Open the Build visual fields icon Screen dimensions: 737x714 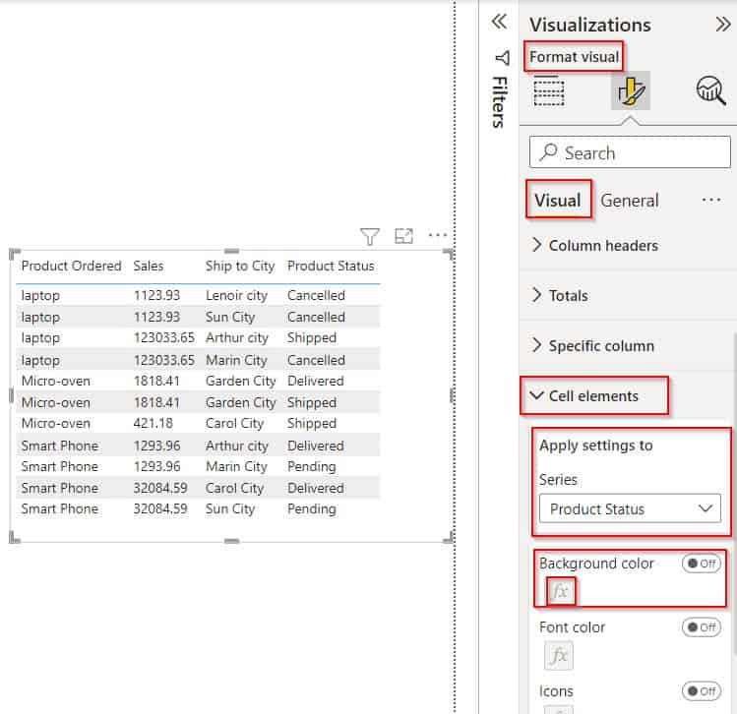548,90
